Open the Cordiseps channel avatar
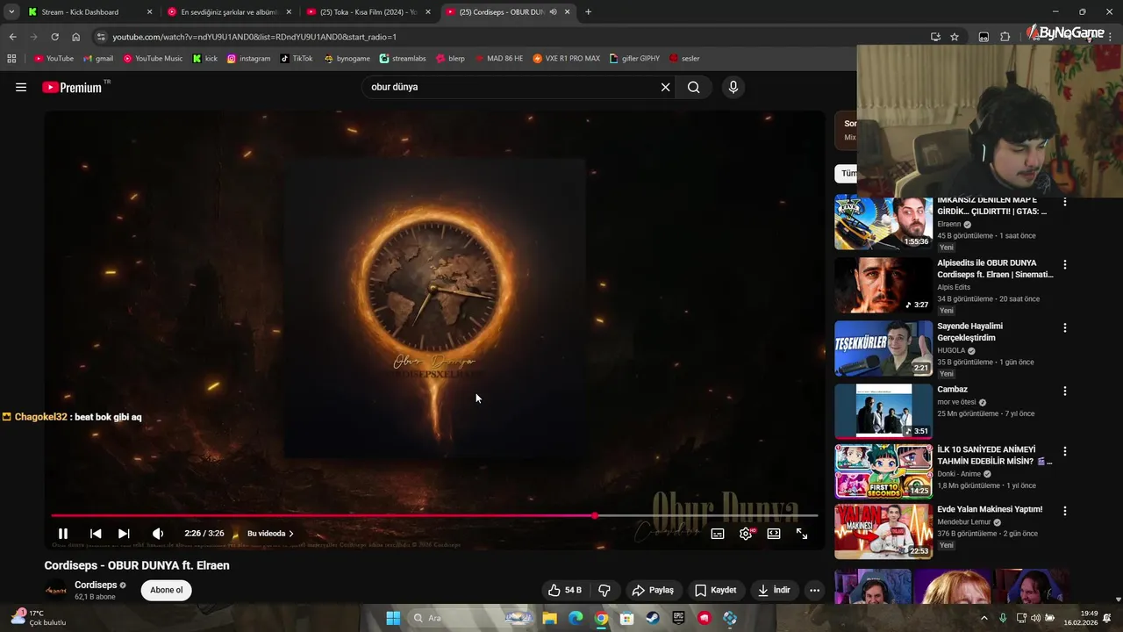 (x=55, y=590)
